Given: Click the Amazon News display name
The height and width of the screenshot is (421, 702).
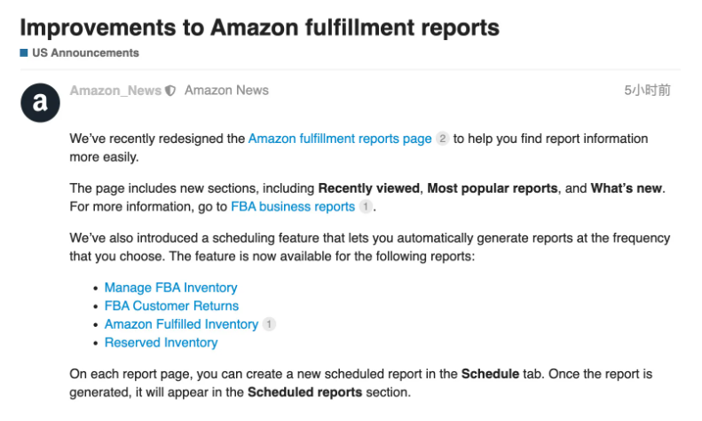Looking at the screenshot, I should pyautogui.click(x=226, y=91).
